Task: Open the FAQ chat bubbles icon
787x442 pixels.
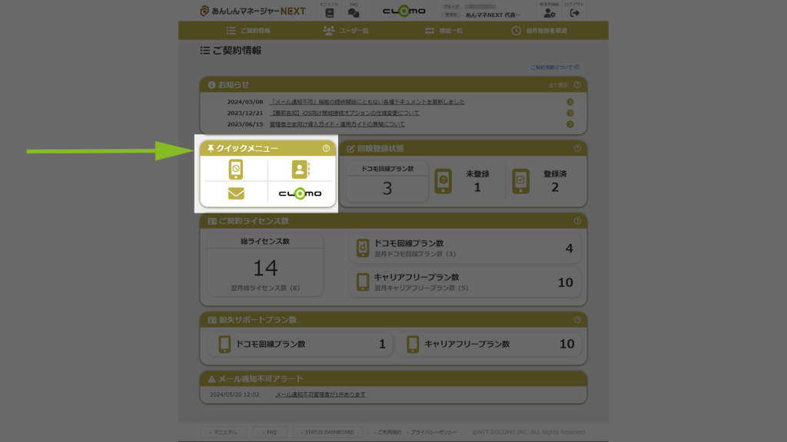Action: coord(354,13)
